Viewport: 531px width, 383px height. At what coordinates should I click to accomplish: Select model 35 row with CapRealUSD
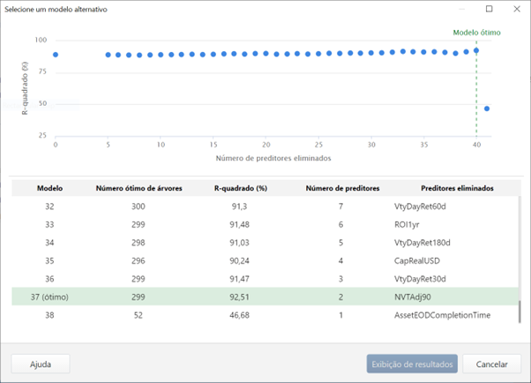(265, 261)
